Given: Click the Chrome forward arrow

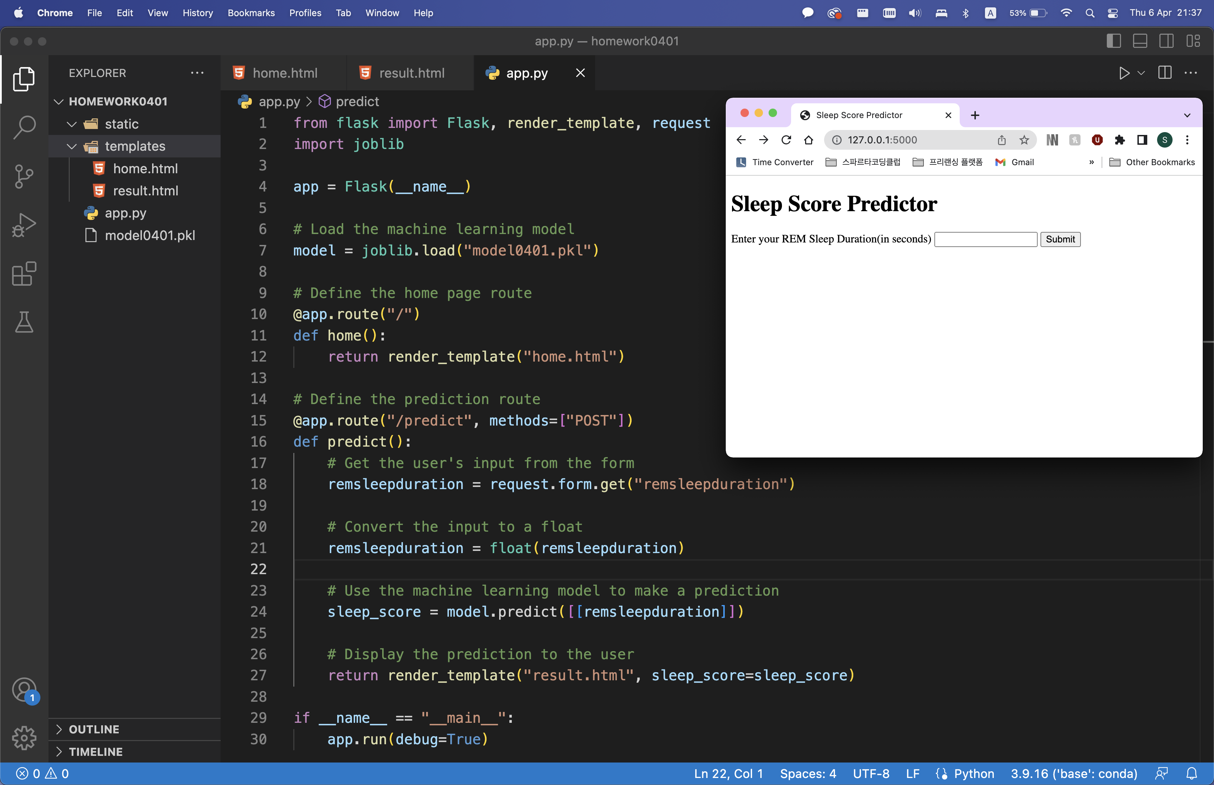Looking at the screenshot, I should 763,140.
